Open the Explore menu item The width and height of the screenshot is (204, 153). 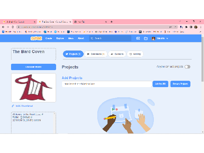click(60, 38)
